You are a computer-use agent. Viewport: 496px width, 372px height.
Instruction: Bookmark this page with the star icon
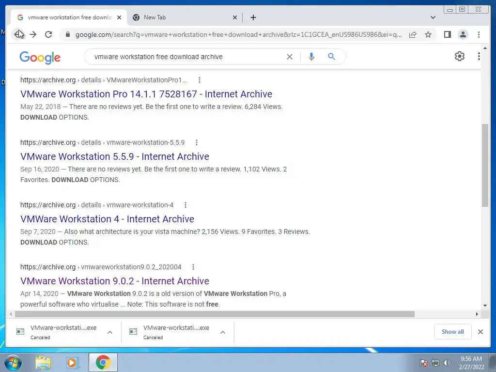428,34
